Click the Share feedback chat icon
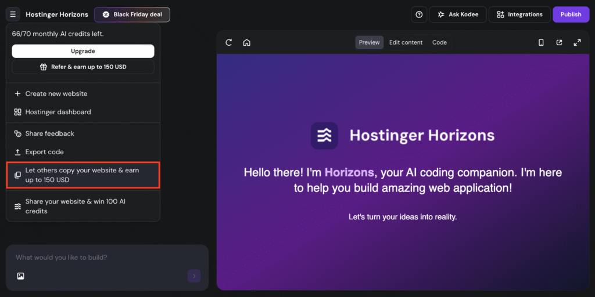595x297 pixels. [x=17, y=133]
